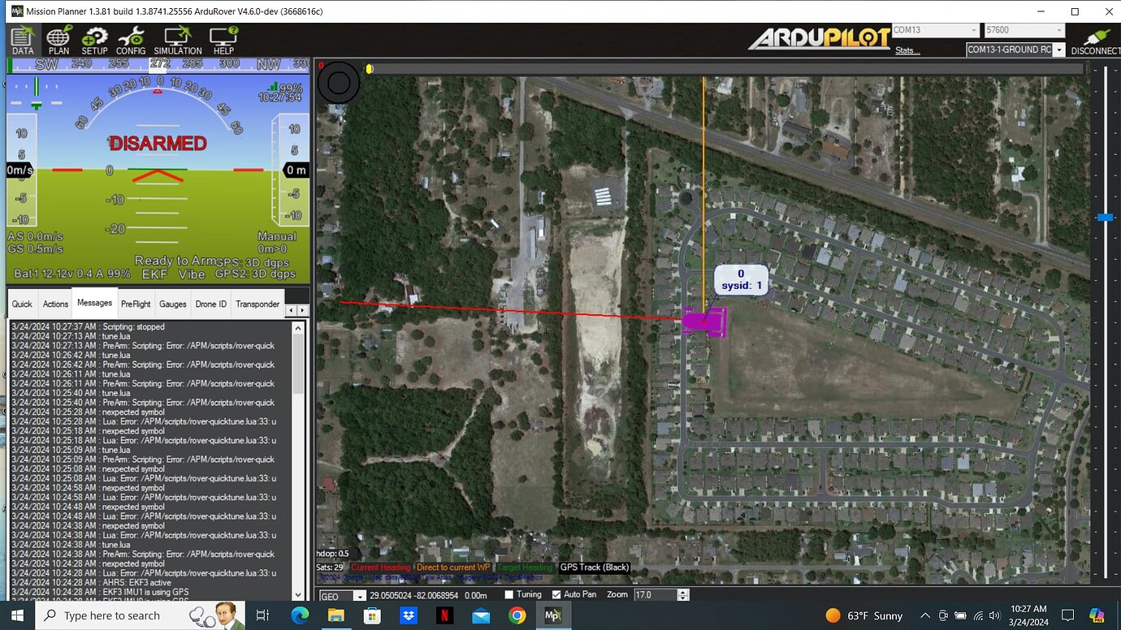Open the CONFIG screen icon
1121x630 pixels.
[131, 40]
